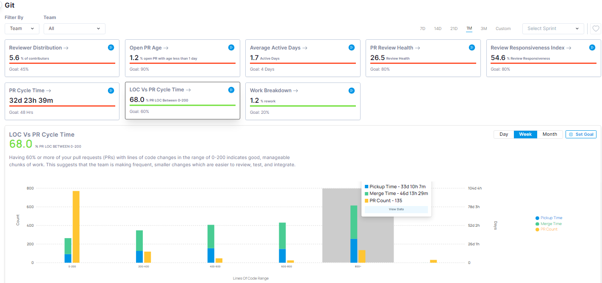602x283 pixels.
Task: Select the Week granularity option
Action: tap(525, 134)
